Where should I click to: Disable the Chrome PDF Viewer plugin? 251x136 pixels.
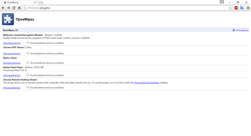pyautogui.click(x=12, y=54)
